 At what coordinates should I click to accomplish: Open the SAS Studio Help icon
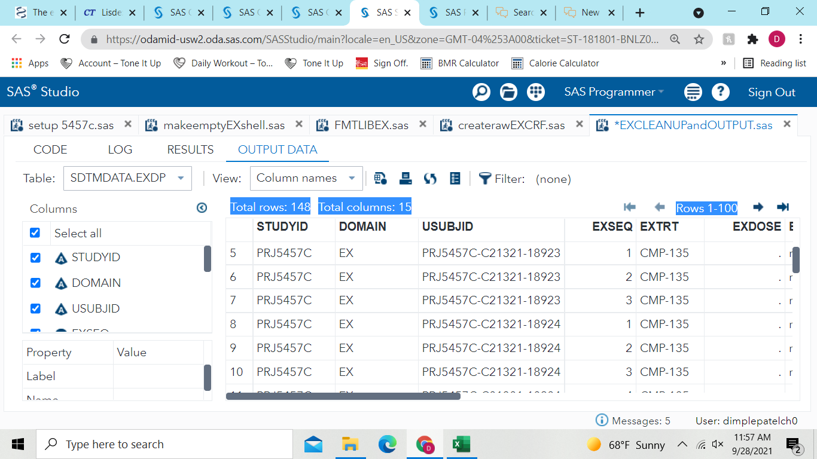pos(721,92)
